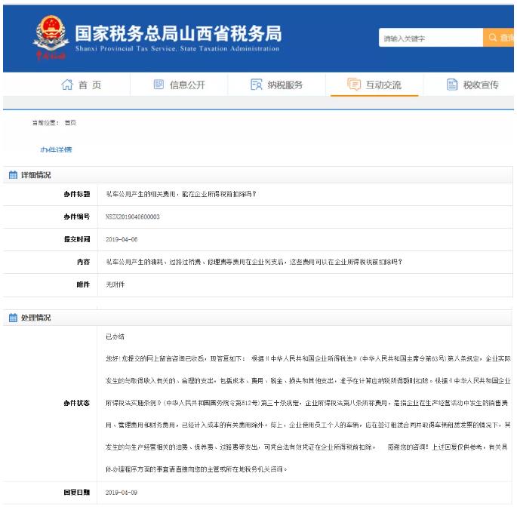The height and width of the screenshot is (507, 517).
Task: Click the 回复日期 row label
Action: (x=77, y=493)
